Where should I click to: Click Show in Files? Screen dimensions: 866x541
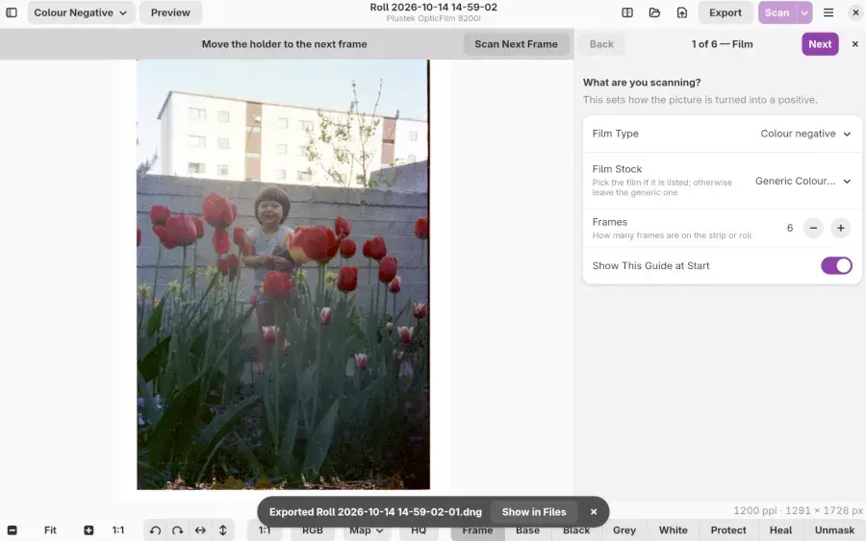coord(533,512)
